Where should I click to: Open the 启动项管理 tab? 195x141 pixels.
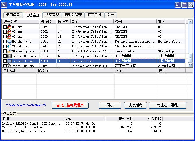(x=73, y=15)
